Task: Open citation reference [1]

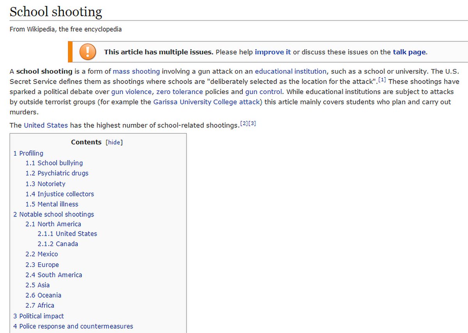Action: [x=381, y=80]
